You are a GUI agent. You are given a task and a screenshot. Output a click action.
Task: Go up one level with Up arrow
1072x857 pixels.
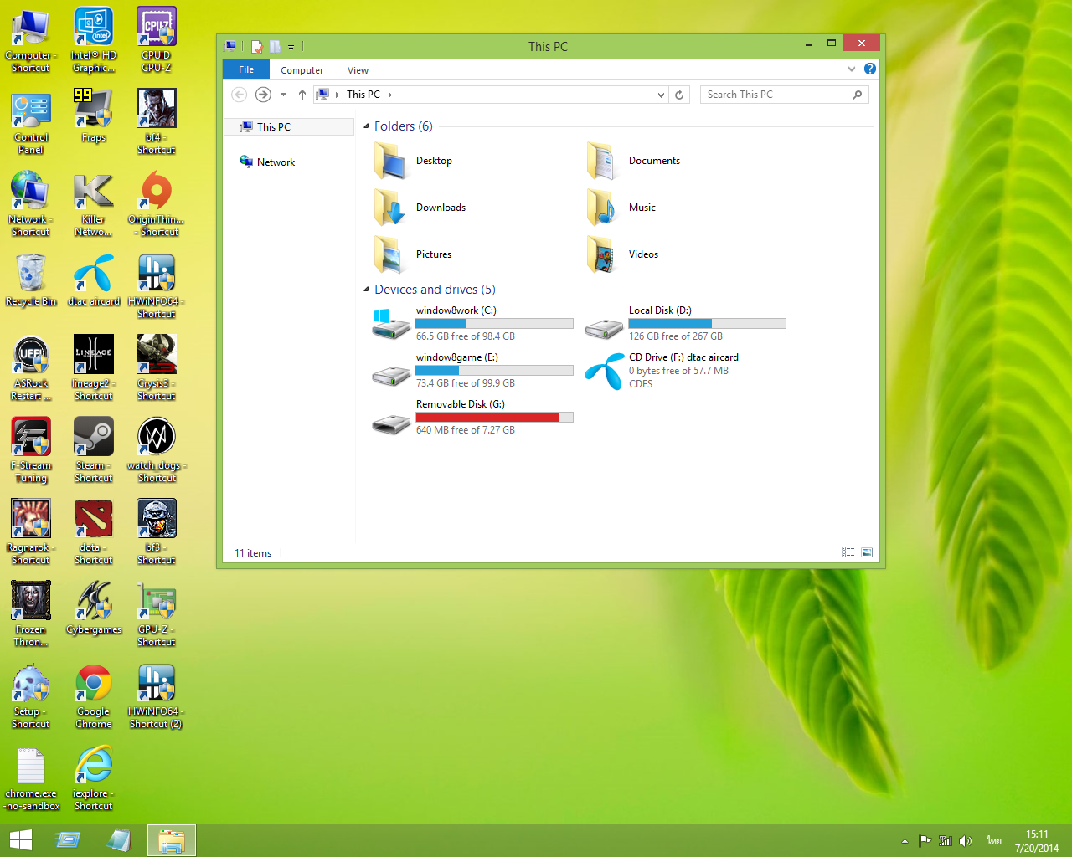[302, 95]
